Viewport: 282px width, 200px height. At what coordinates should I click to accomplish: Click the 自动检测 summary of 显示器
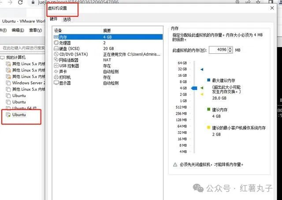pos(111,83)
